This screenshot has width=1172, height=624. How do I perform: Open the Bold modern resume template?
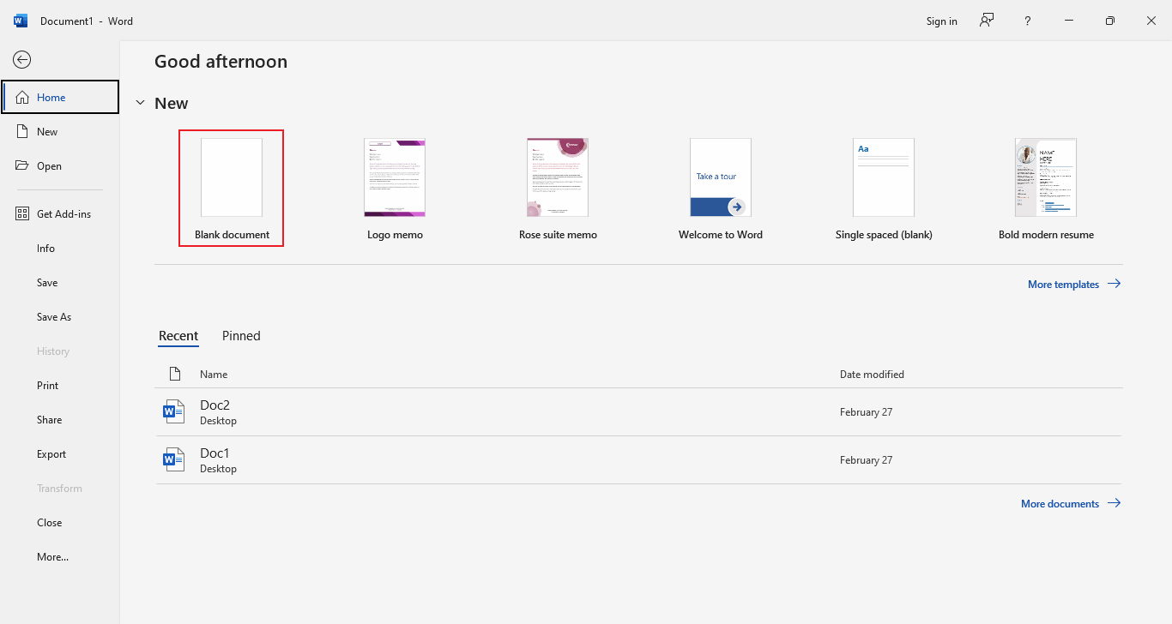(1045, 188)
